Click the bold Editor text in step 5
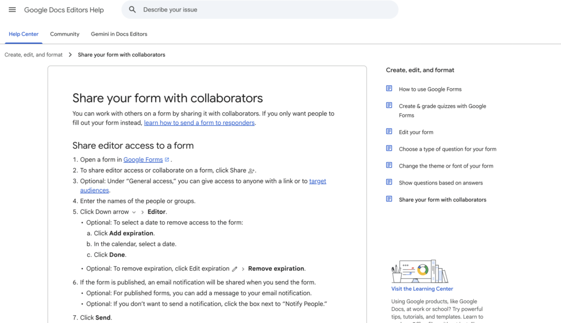 (x=156, y=212)
